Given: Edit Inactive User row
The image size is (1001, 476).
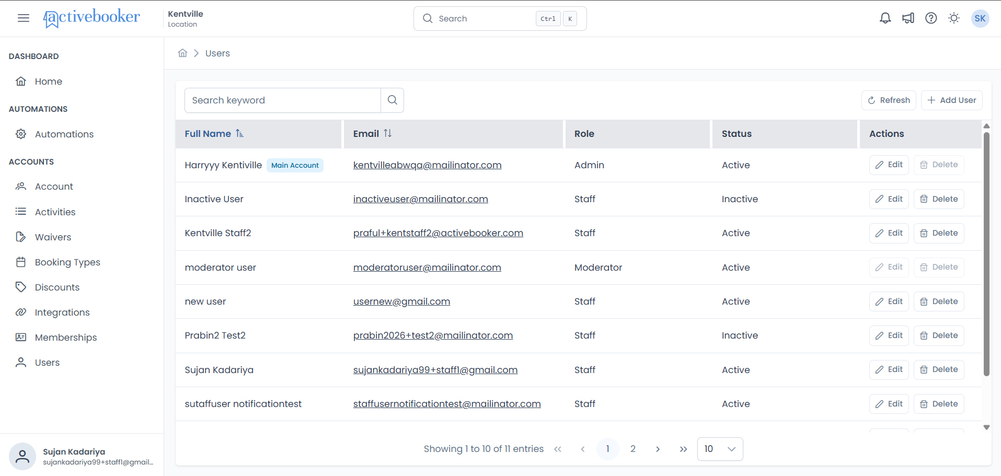Looking at the screenshot, I should pyautogui.click(x=889, y=199).
